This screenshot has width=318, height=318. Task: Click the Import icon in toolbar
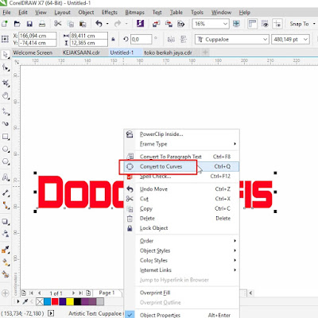click(156, 24)
